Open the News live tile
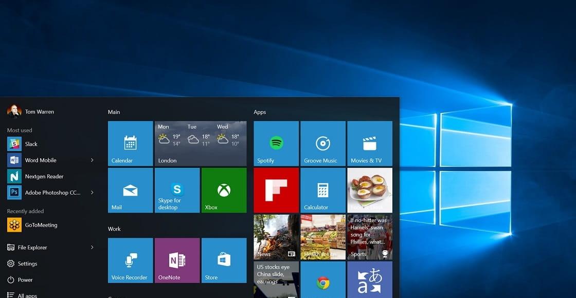Viewport: 576px width, 298px height. click(276, 237)
